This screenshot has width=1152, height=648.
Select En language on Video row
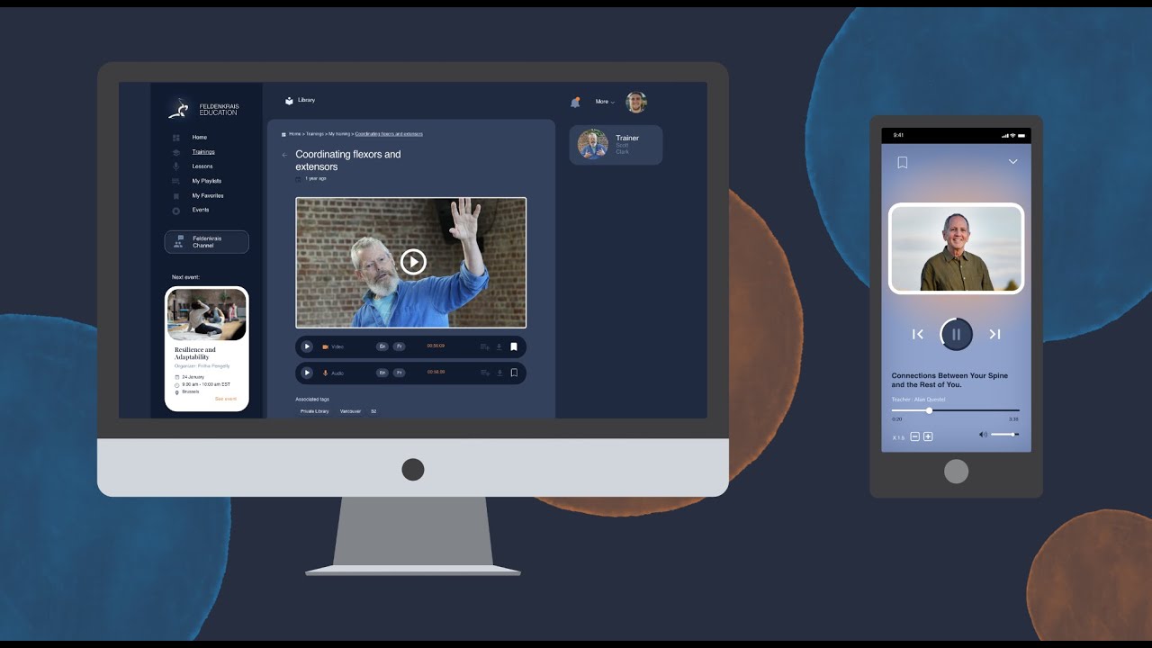pyautogui.click(x=382, y=346)
